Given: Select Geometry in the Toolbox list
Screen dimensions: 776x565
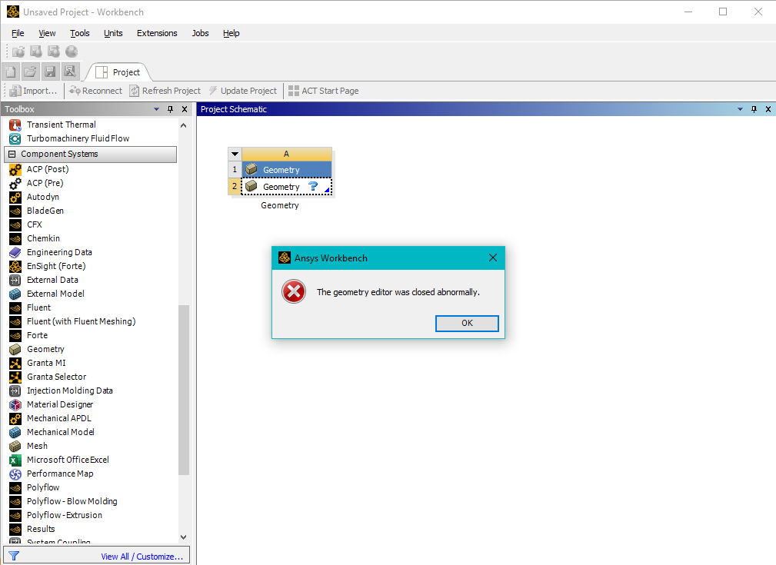Looking at the screenshot, I should [x=45, y=349].
